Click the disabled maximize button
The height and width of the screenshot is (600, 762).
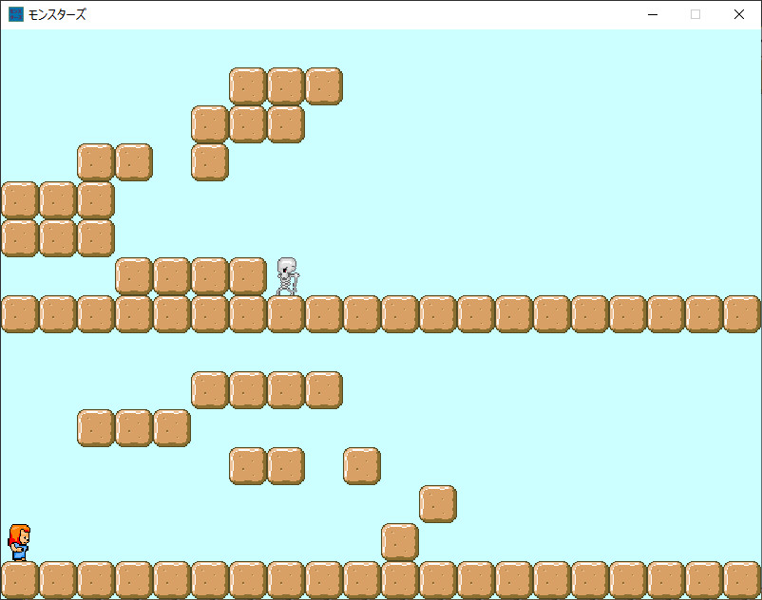695,14
